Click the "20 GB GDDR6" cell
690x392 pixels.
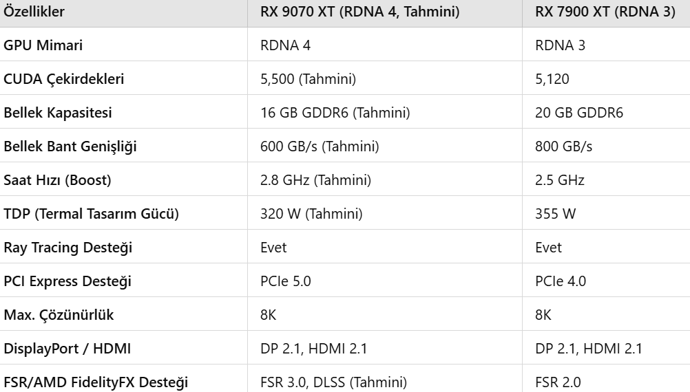pos(579,113)
